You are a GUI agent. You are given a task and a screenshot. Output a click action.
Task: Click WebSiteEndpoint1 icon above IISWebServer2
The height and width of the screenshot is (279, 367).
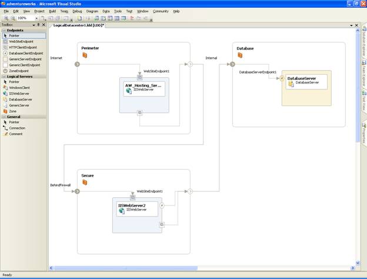click(133, 197)
